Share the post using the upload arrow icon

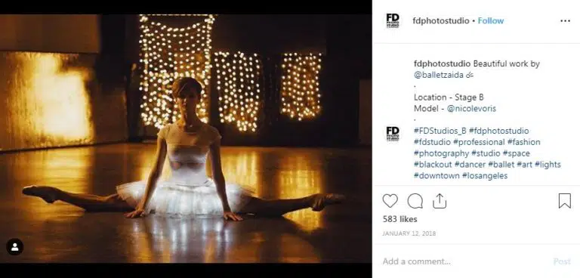click(440, 201)
